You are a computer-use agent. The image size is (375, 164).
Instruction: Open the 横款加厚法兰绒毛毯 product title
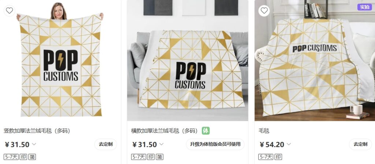click(164, 131)
